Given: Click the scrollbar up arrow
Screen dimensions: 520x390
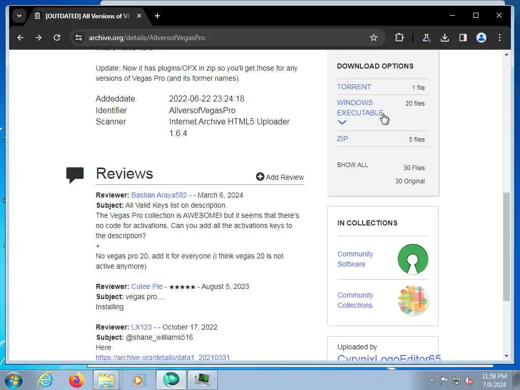Looking at the screenshot, I should [506, 54].
